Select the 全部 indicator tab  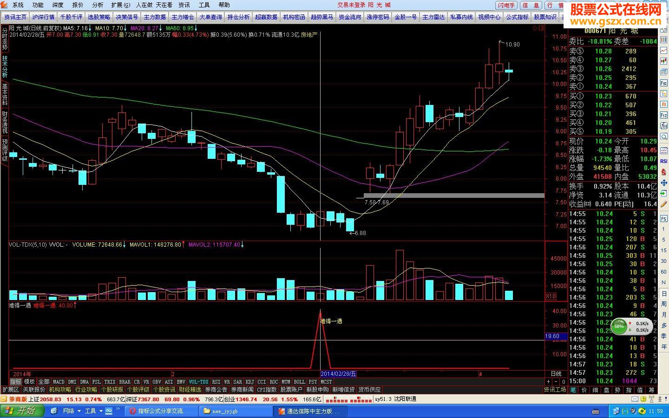point(44,382)
